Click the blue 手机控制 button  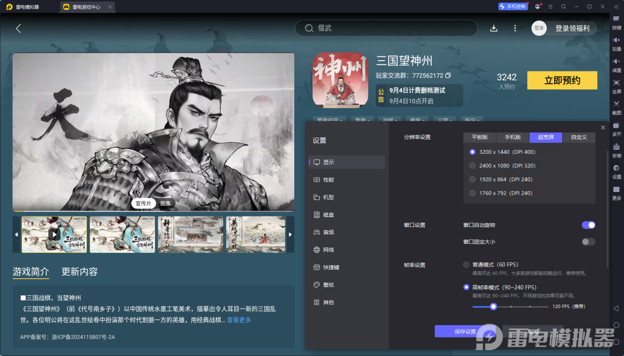(513, 6)
